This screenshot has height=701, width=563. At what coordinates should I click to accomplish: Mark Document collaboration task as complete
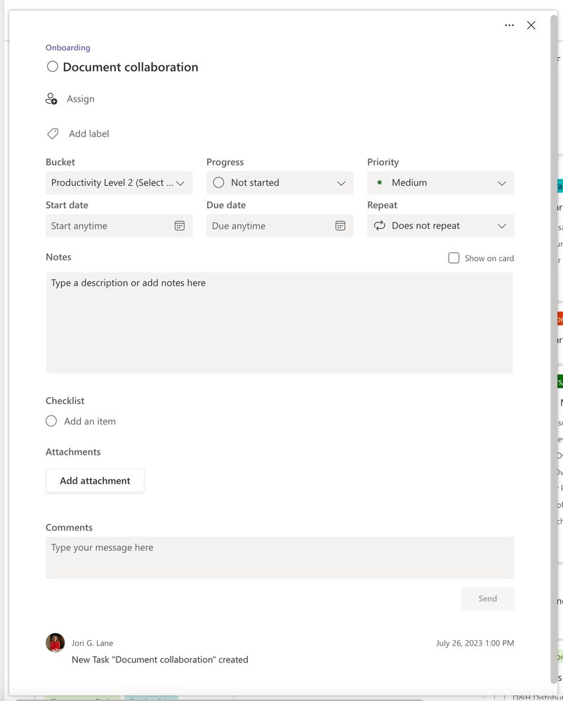click(x=53, y=67)
